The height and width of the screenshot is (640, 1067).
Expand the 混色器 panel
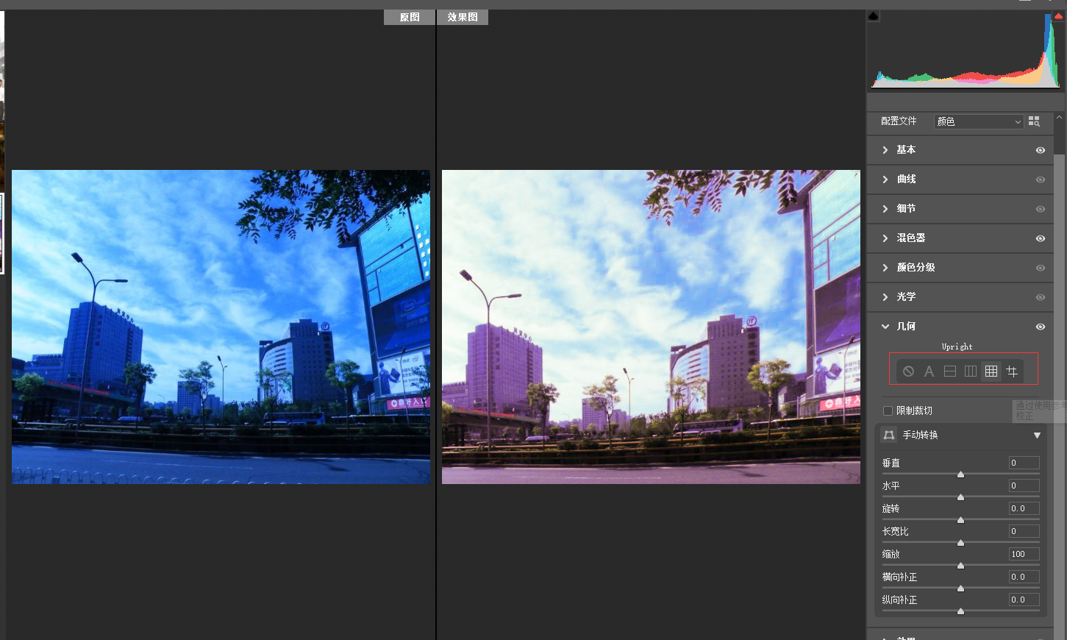coord(885,238)
